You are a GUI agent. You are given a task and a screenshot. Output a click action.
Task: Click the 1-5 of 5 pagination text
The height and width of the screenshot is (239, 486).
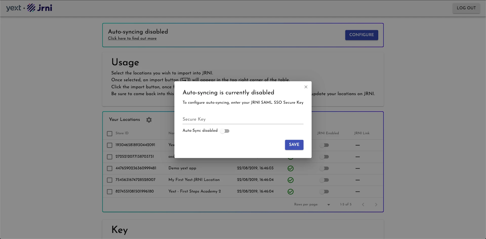[346, 204]
